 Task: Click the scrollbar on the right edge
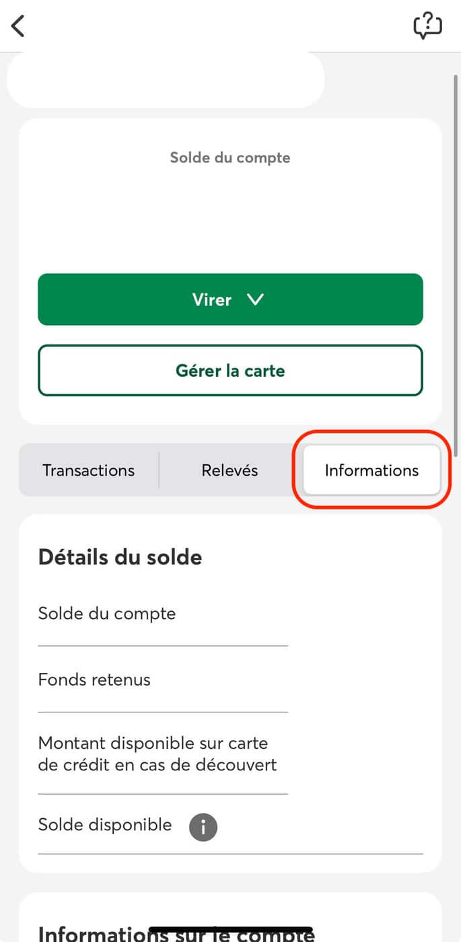click(x=455, y=269)
